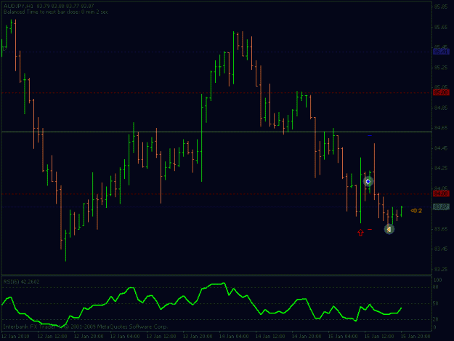Click the AUDJPY,H1 chart title text
The image size is (454, 341).
[18, 6]
